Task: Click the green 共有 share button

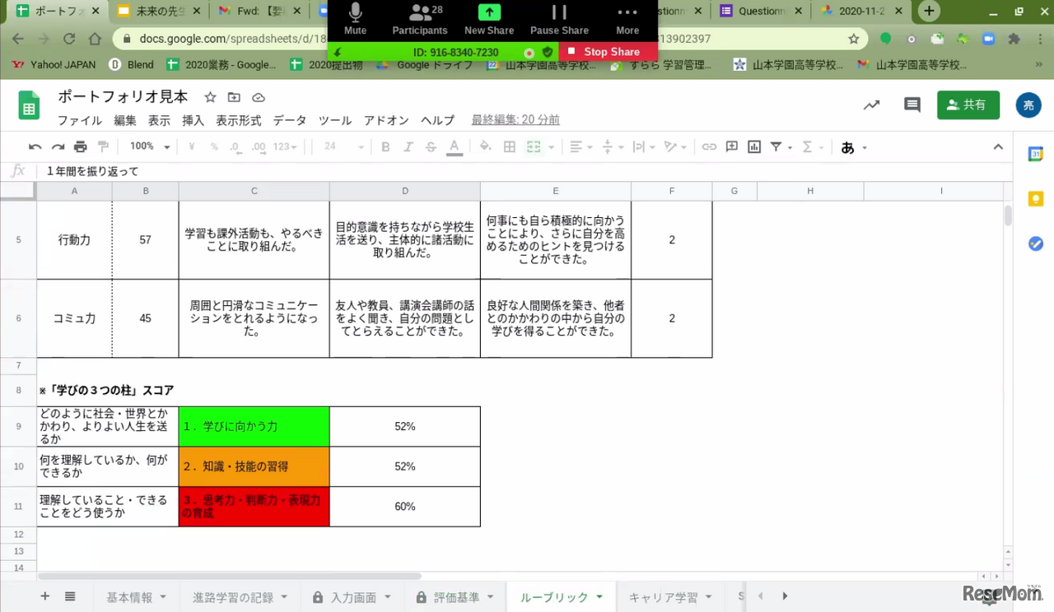Action: click(968, 105)
